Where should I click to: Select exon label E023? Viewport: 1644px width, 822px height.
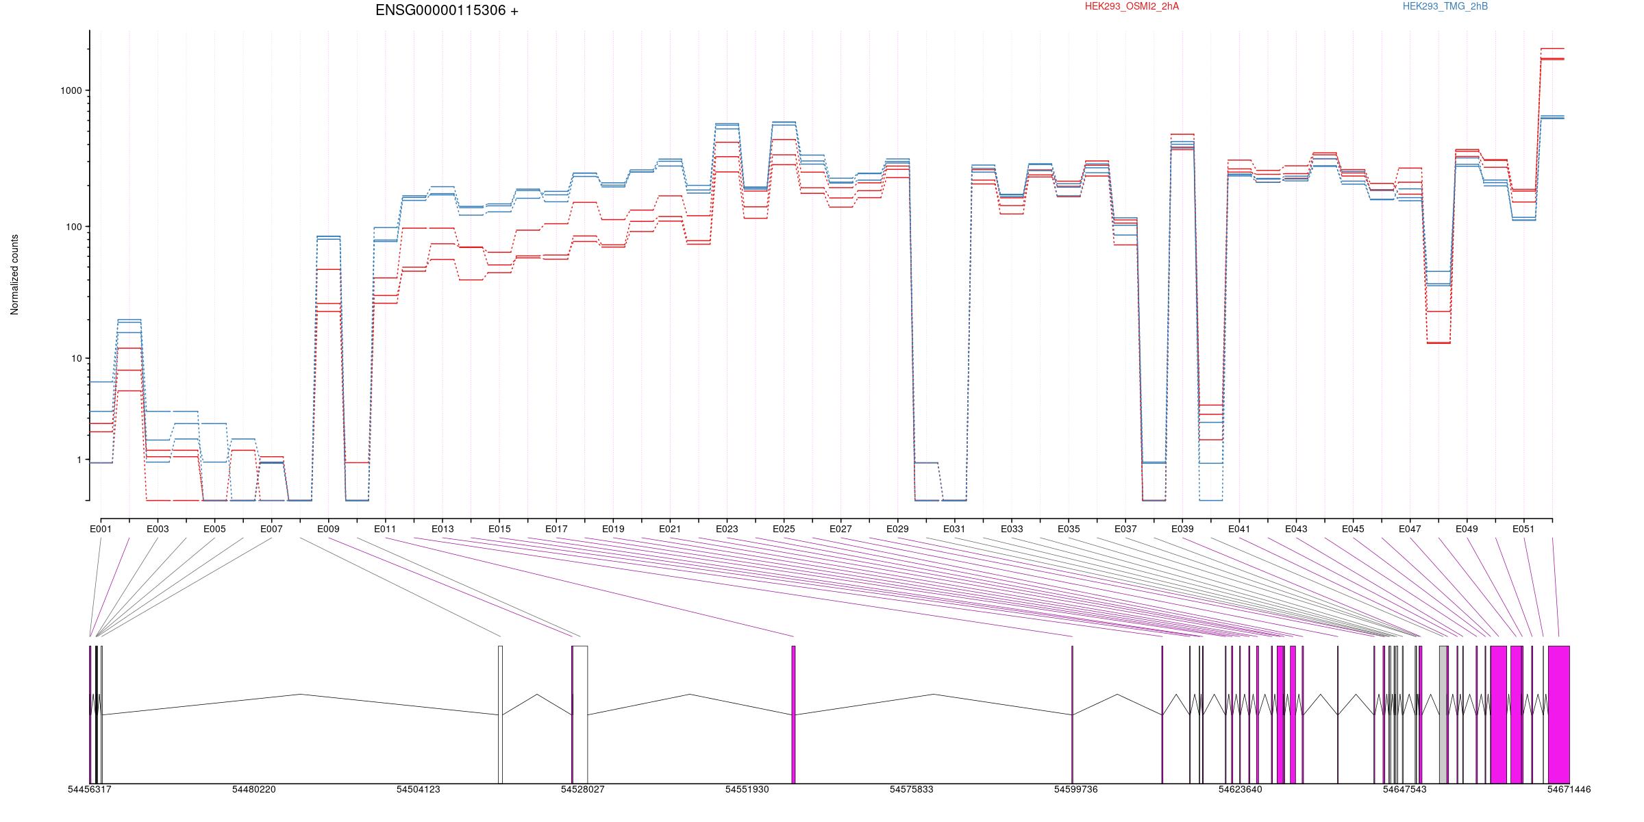tap(727, 529)
